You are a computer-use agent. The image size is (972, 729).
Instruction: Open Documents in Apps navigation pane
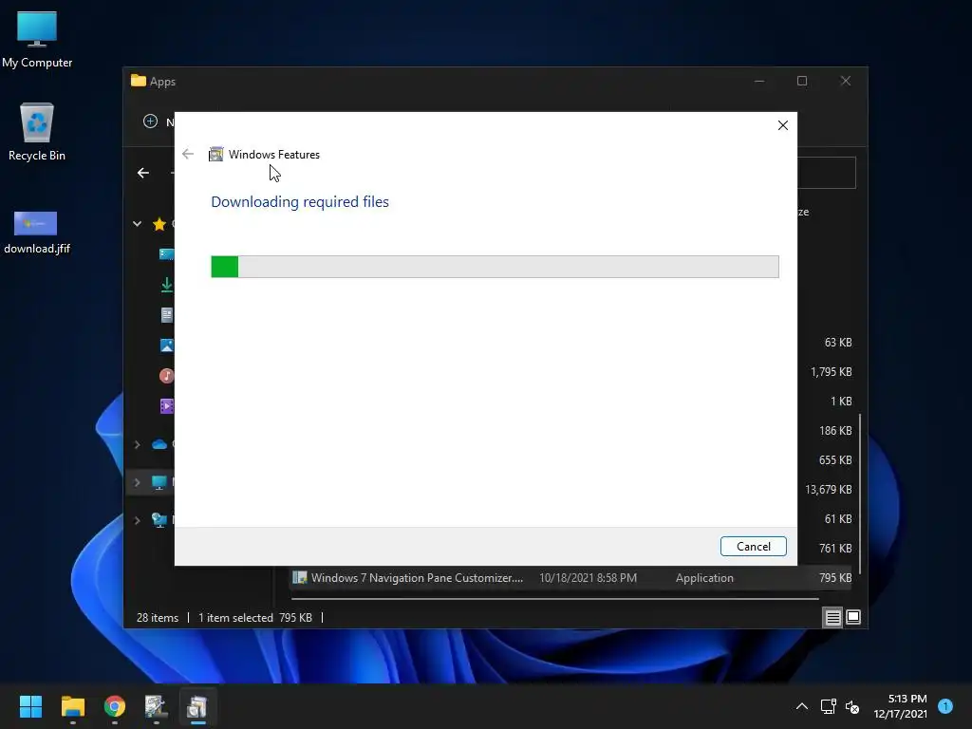click(167, 315)
